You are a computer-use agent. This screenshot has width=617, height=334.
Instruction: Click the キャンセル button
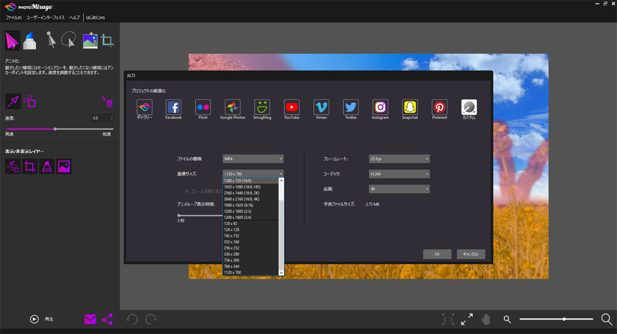(471, 254)
